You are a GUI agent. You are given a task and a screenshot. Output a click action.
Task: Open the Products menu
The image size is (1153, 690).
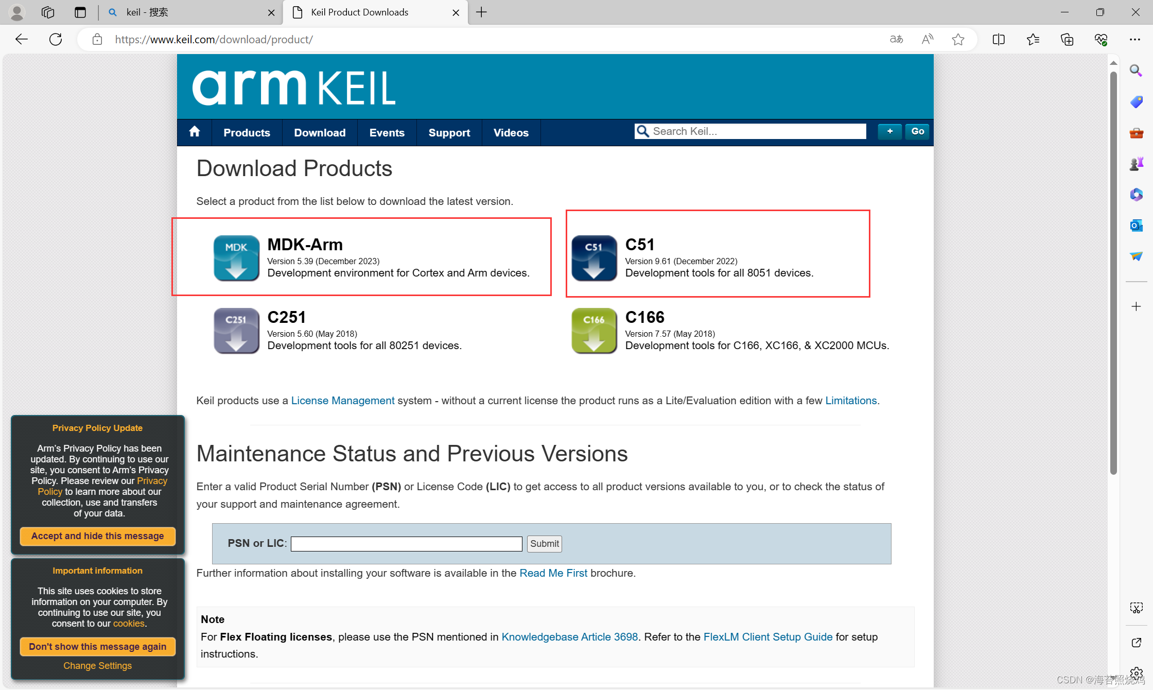[x=247, y=132]
